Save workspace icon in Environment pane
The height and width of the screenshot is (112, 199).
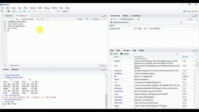pyautogui.click(x=115, y=19)
